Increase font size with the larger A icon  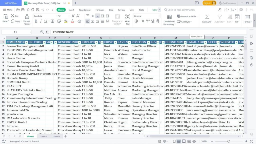tap(73, 16)
